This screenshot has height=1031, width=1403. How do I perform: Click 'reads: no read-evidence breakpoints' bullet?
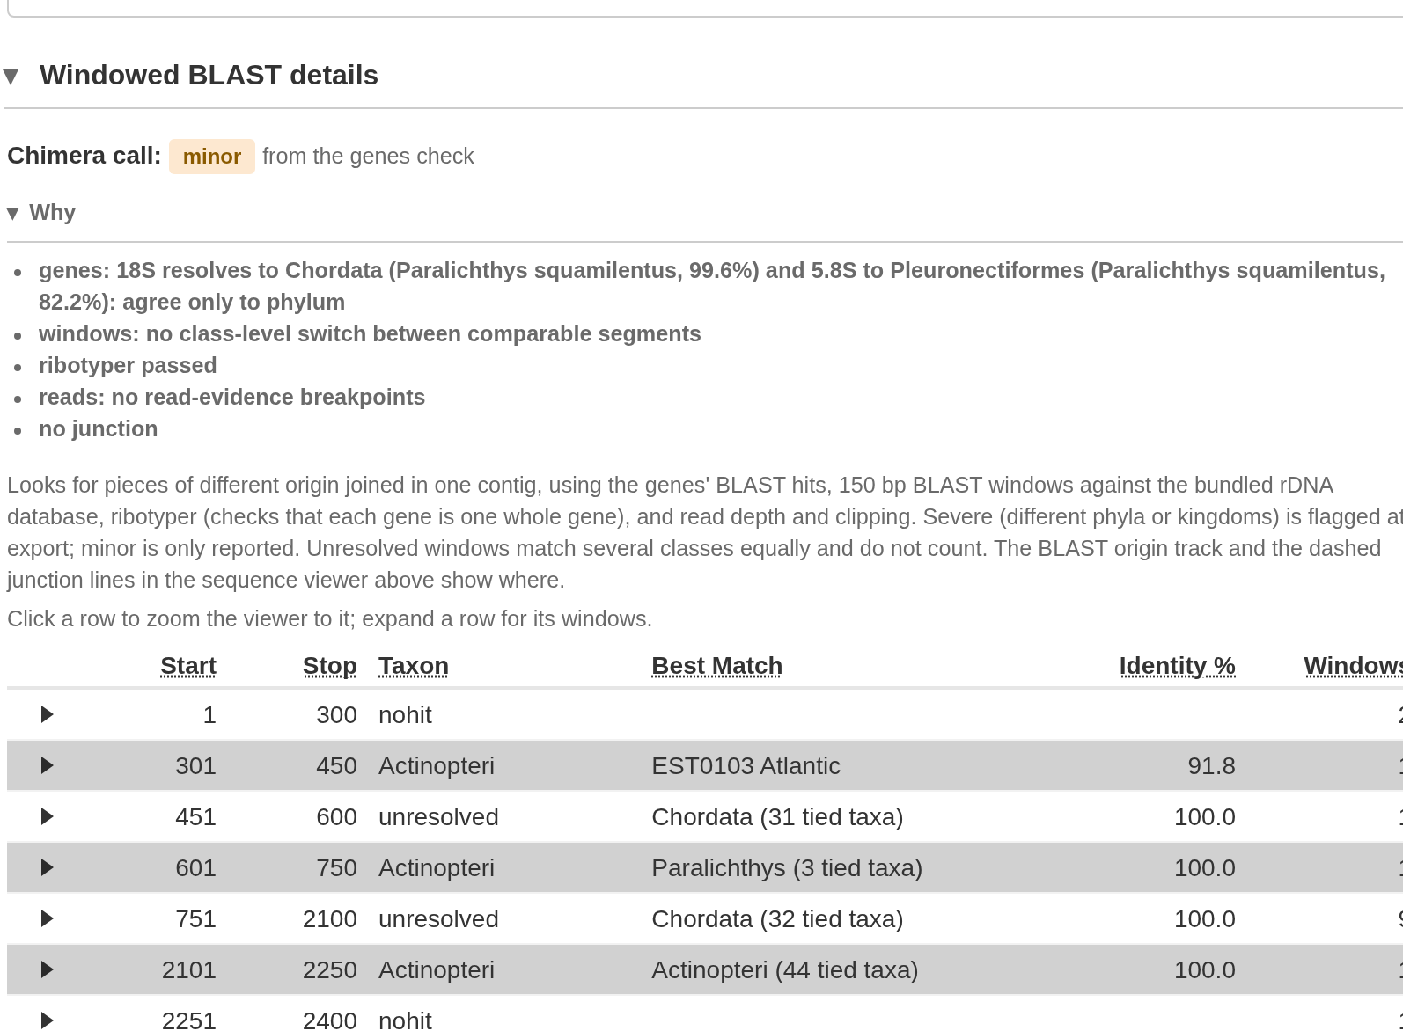[x=231, y=397]
